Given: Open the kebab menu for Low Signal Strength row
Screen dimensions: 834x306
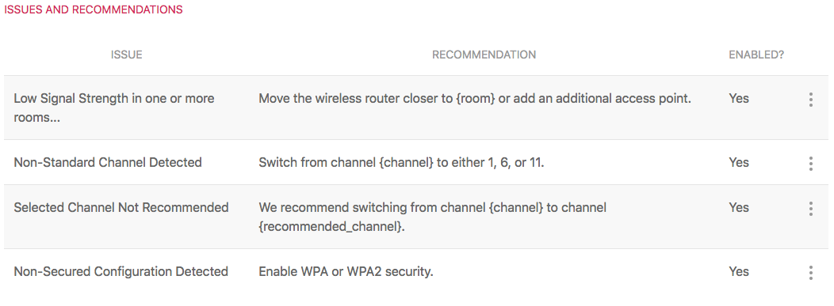Looking at the screenshot, I should 810,99.
